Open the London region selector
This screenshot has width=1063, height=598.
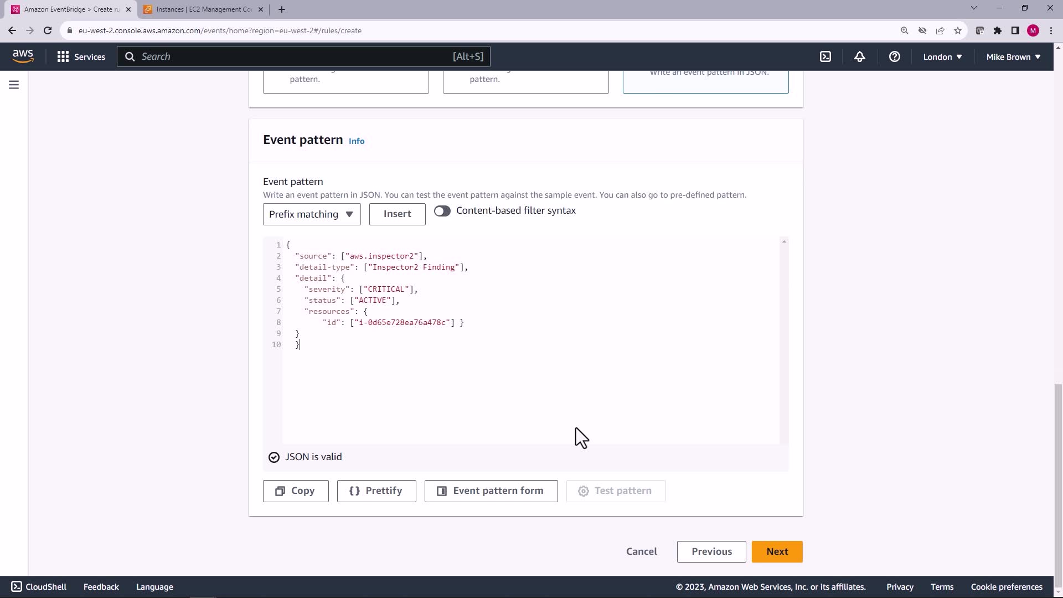942,56
